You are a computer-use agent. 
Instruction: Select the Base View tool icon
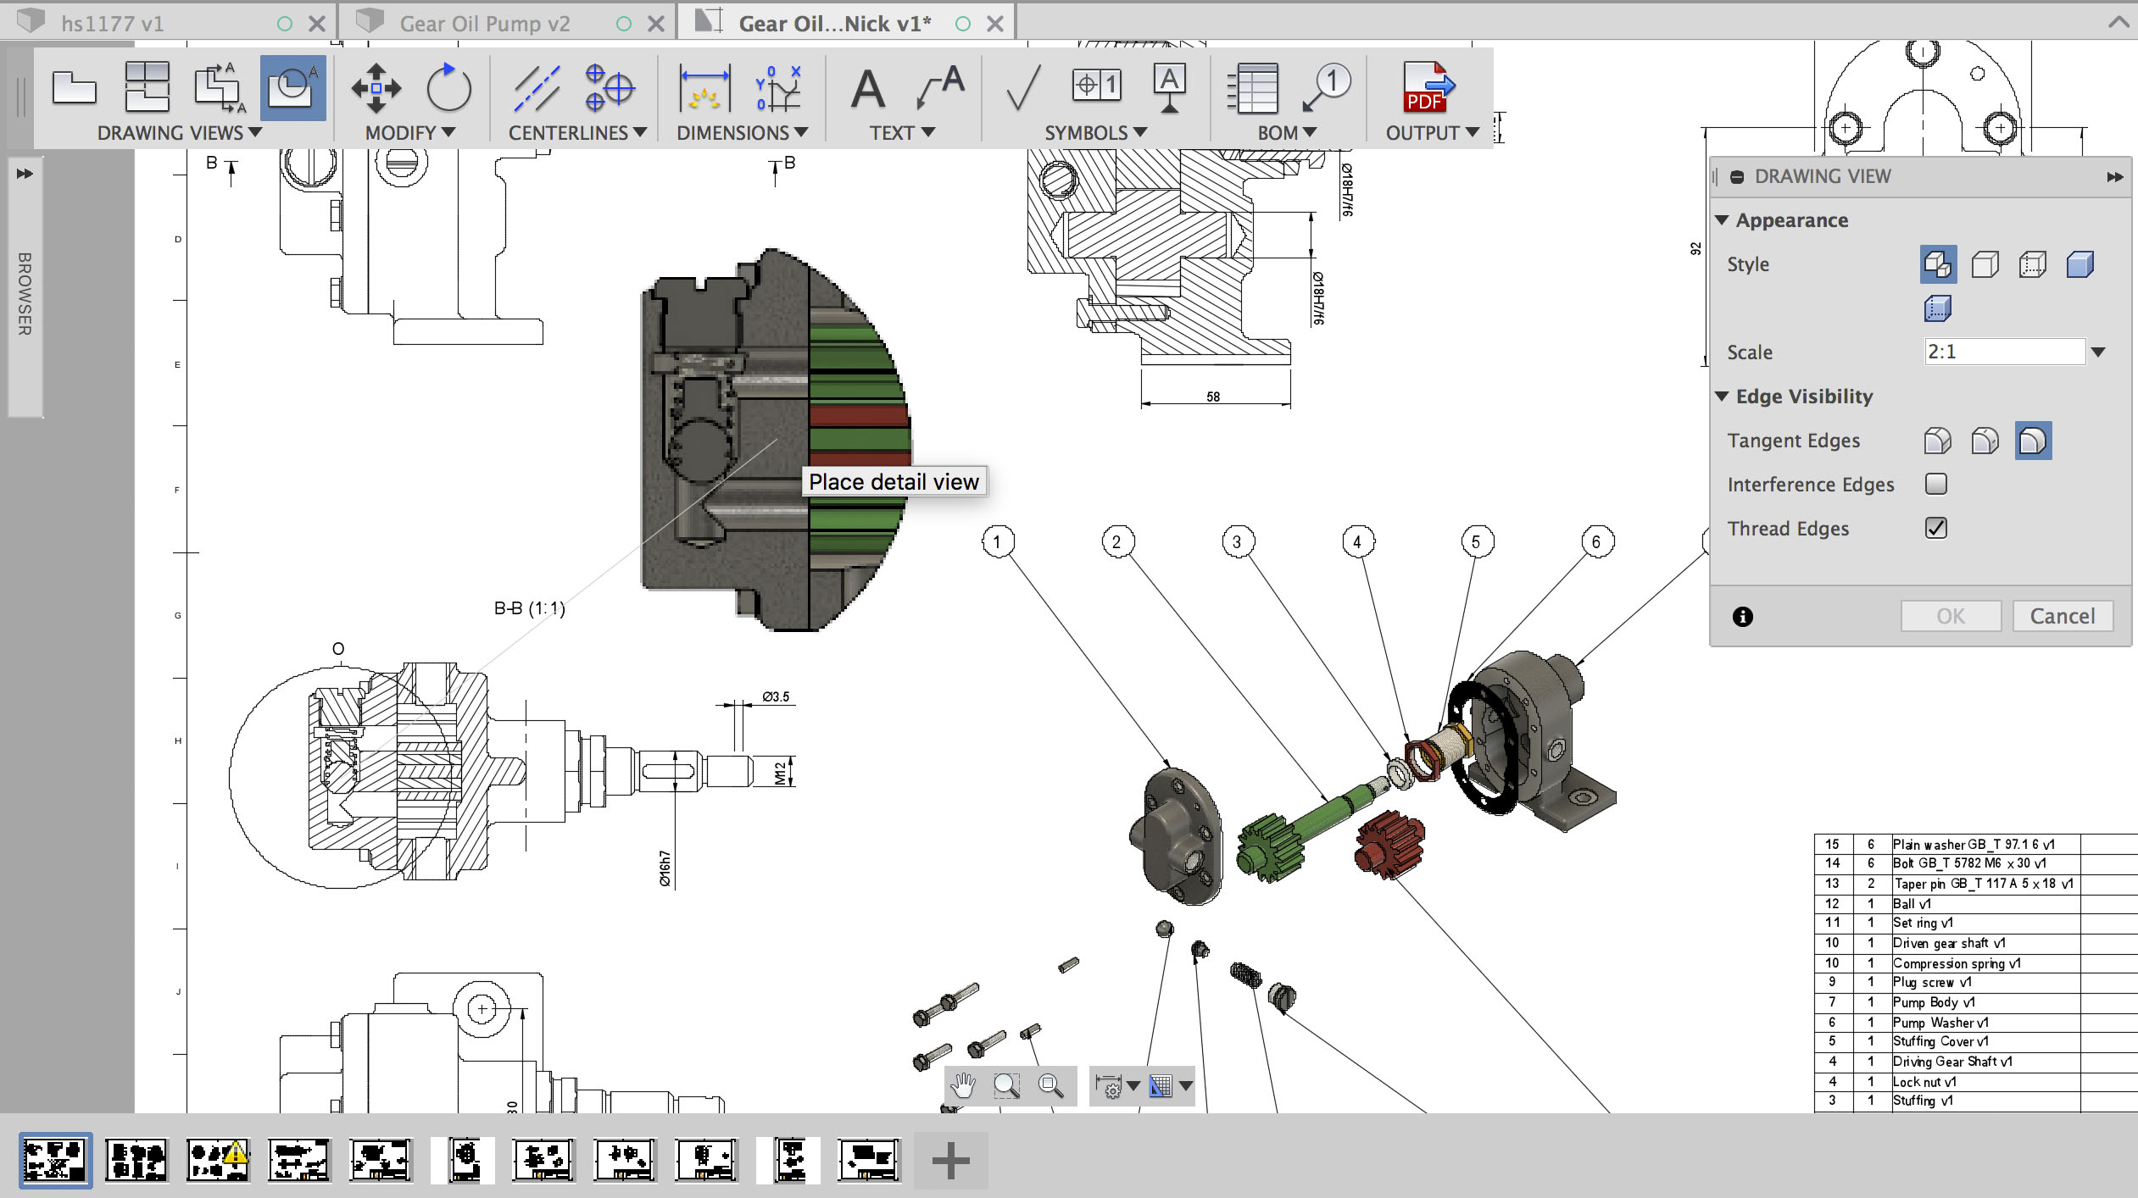tap(74, 88)
